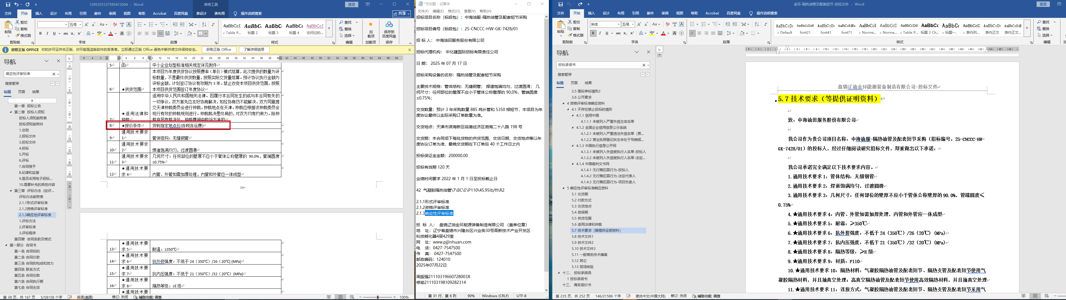This screenshot has height=300, width=1066.
Task: Click the borders icon in the right Word paragraph group
Action: 753,33
